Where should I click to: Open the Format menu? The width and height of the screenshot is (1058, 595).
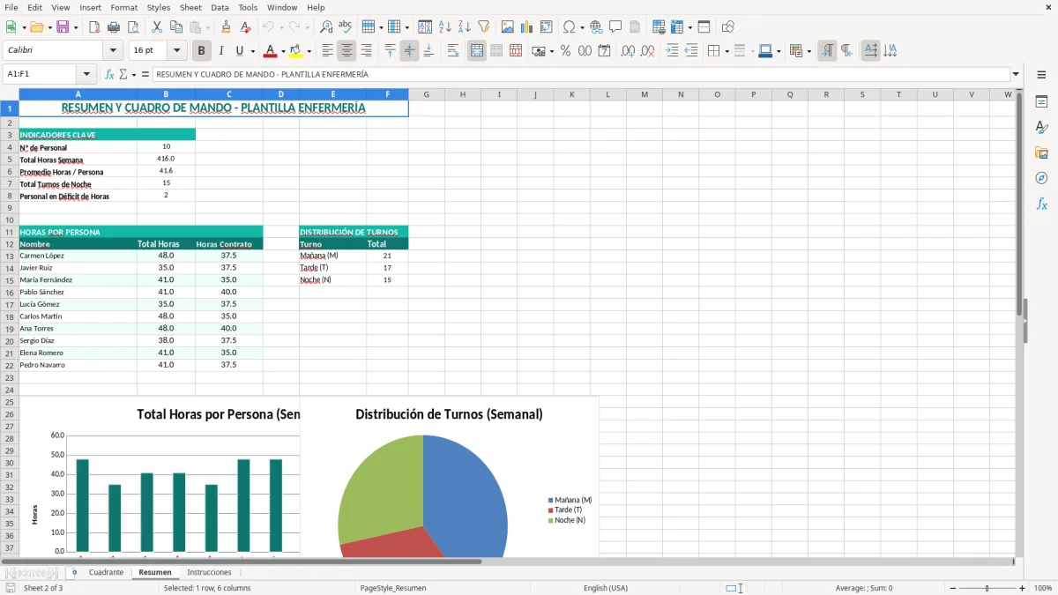pos(123,7)
